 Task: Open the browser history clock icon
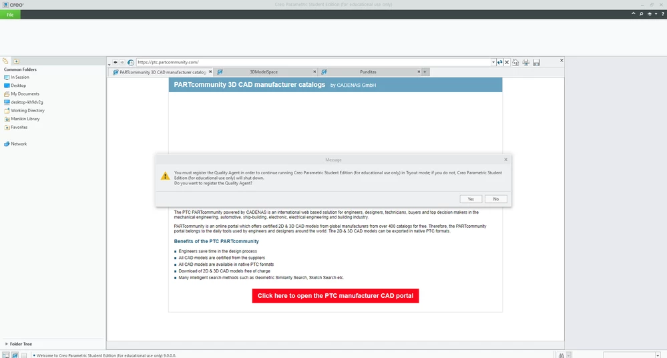click(131, 63)
